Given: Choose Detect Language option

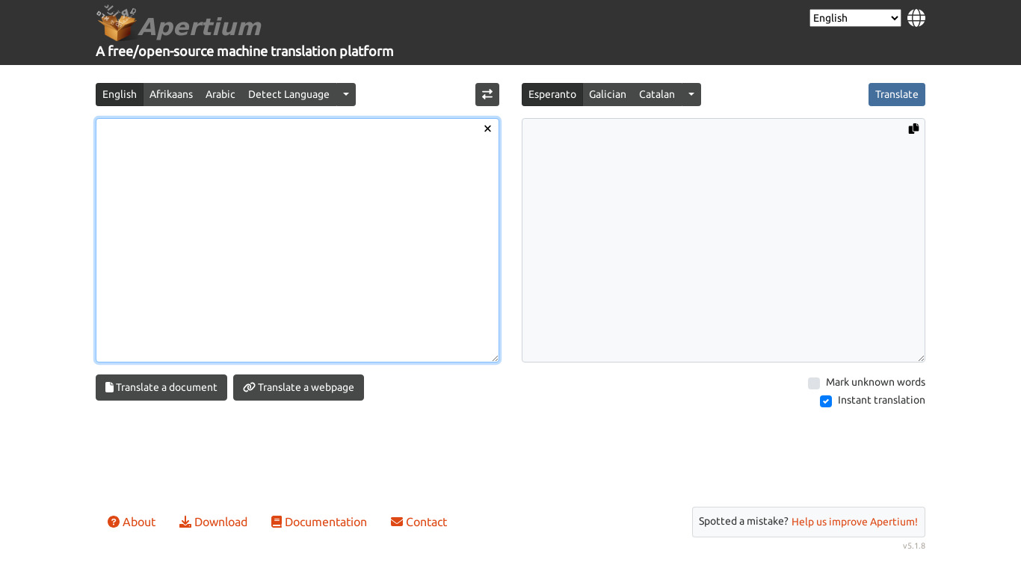Looking at the screenshot, I should click(x=289, y=94).
